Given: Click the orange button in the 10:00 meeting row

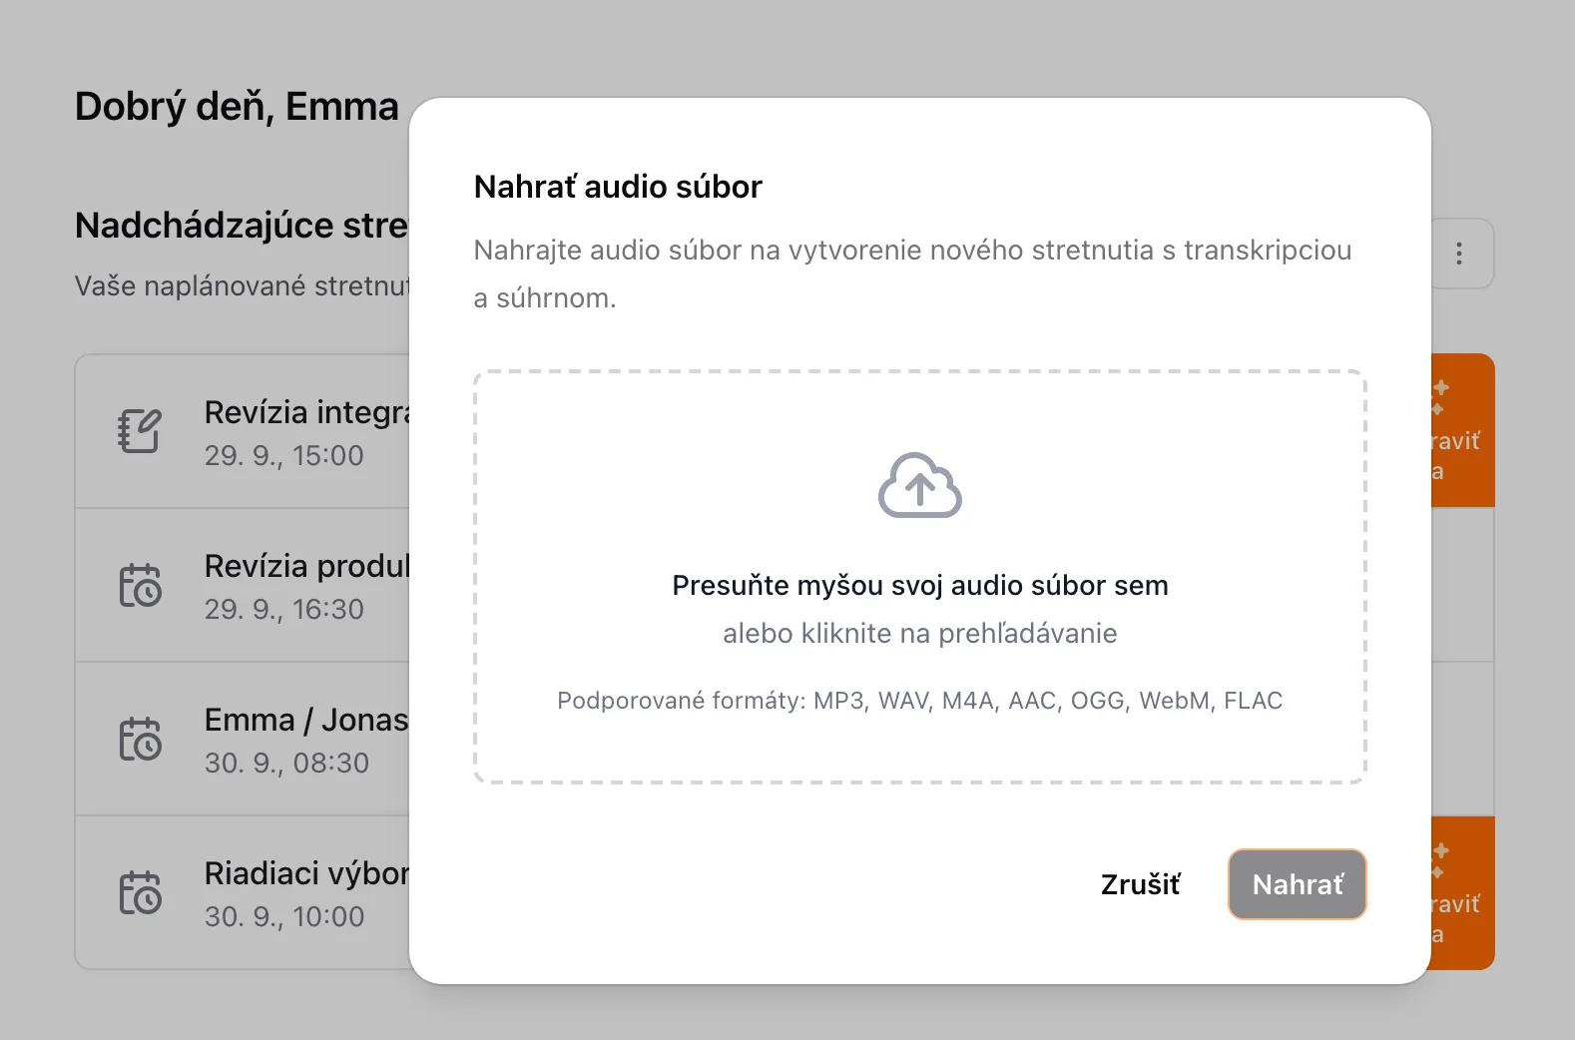Looking at the screenshot, I should pos(1462,893).
